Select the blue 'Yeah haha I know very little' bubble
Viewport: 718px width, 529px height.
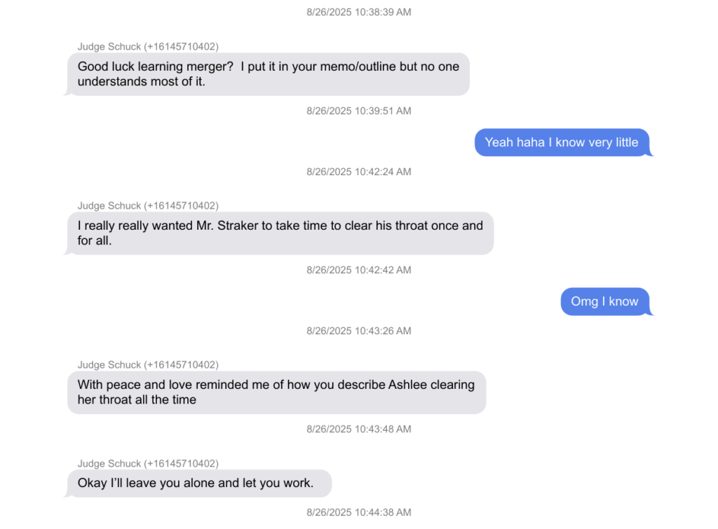(x=562, y=142)
